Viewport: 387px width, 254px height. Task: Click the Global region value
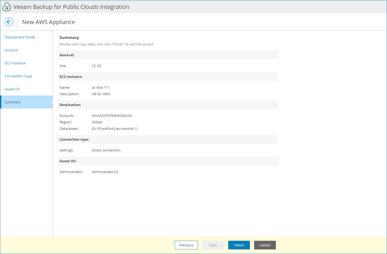point(97,122)
